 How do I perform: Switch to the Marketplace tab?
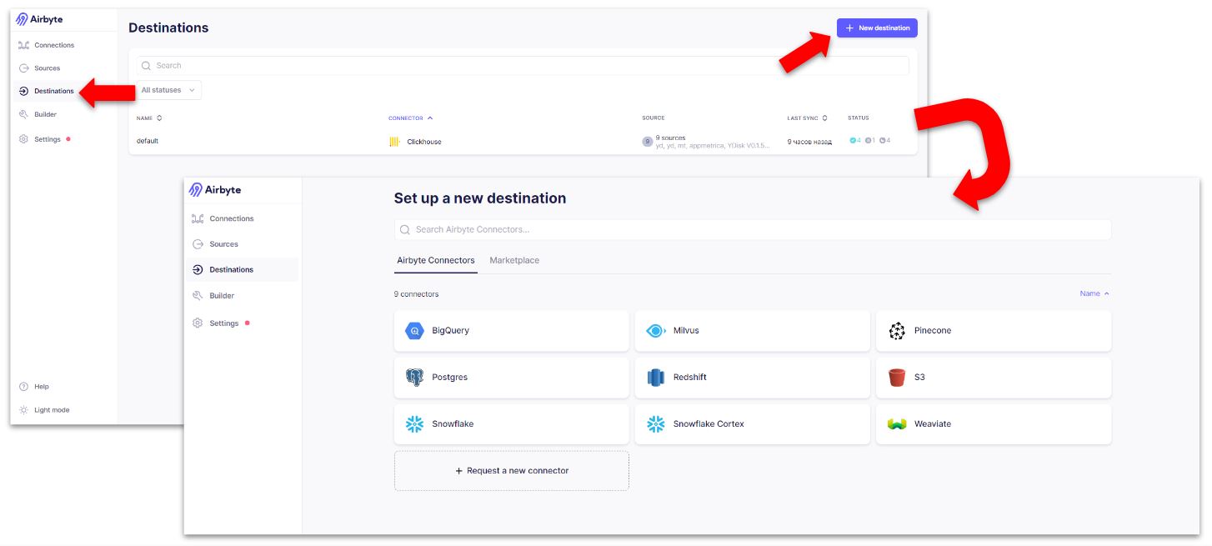point(514,261)
